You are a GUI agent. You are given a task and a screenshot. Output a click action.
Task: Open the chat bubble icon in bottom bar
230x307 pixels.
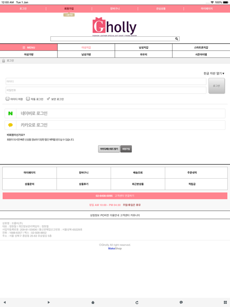click(181, 302)
